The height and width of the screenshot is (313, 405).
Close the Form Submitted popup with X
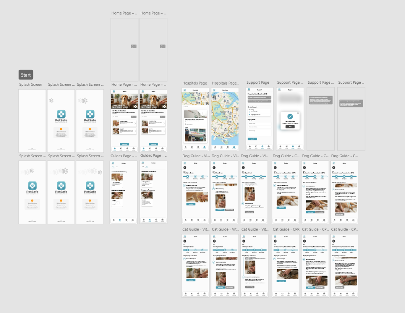tap(298, 113)
